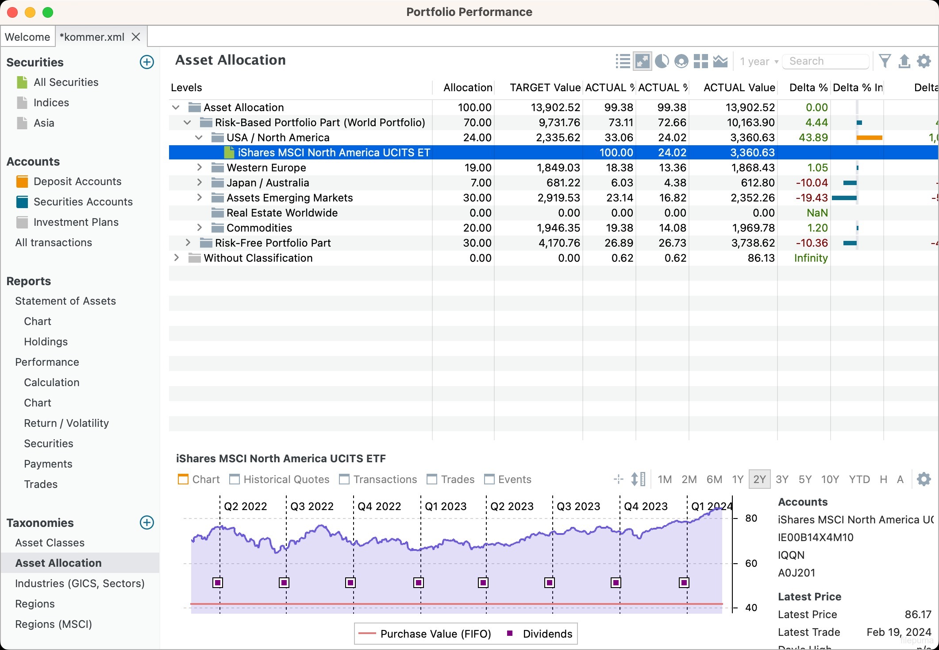Click the filter funnel icon
This screenshot has width=939, height=650.
(x=885, y=61)
